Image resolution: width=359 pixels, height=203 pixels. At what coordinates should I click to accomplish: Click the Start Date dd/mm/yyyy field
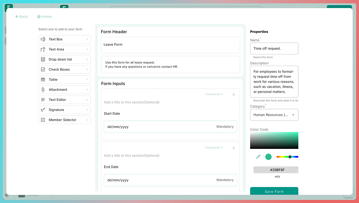(x=170, y=127)
